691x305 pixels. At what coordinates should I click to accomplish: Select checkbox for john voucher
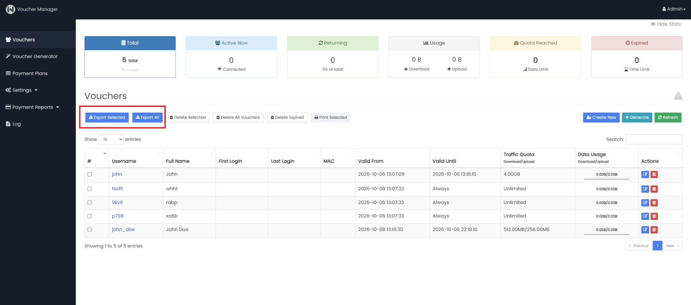pos(89,174)
